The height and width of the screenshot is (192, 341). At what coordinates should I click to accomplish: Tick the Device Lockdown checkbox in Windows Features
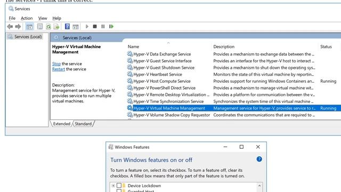click(x=119, y=186)
